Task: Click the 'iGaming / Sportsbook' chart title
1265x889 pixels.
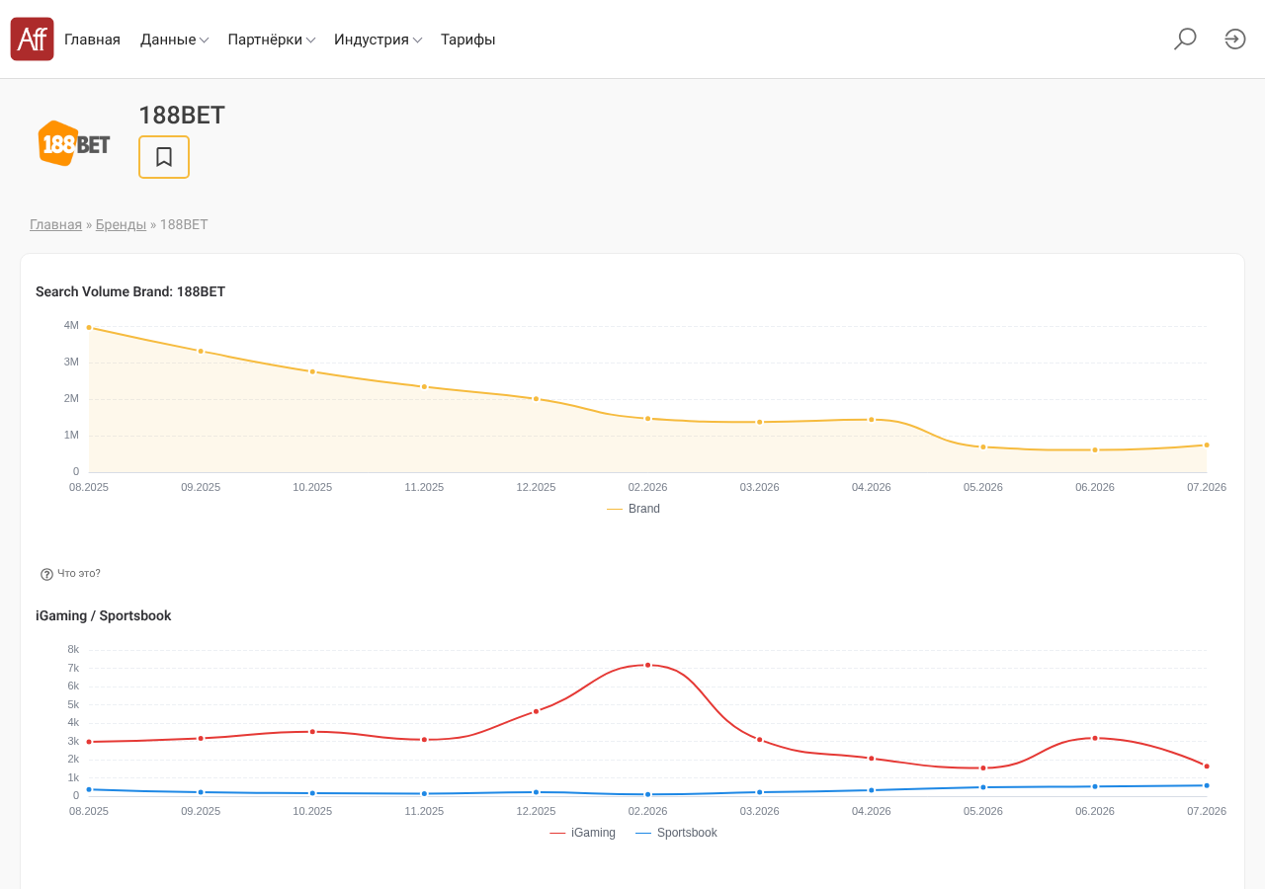Action: [x=104, y=615]
